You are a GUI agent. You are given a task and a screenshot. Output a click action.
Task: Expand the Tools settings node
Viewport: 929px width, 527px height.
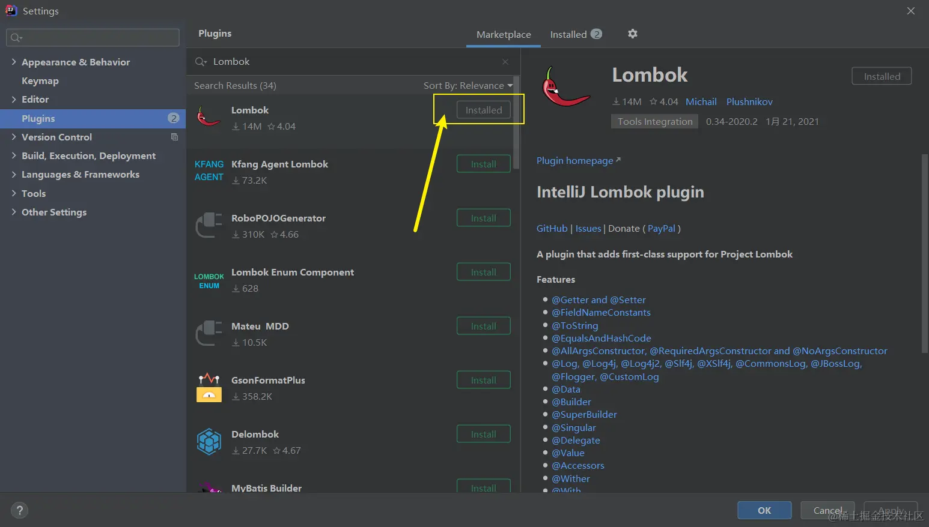pyautogui.click(x=14, y=193)
